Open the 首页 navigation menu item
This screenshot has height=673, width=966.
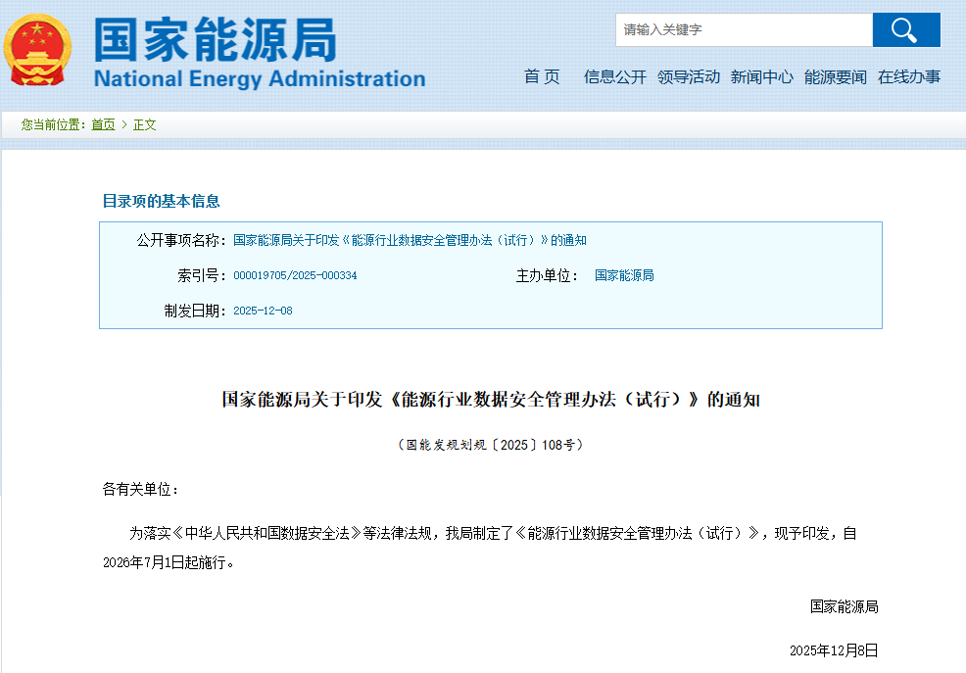[x=542, y=77]
